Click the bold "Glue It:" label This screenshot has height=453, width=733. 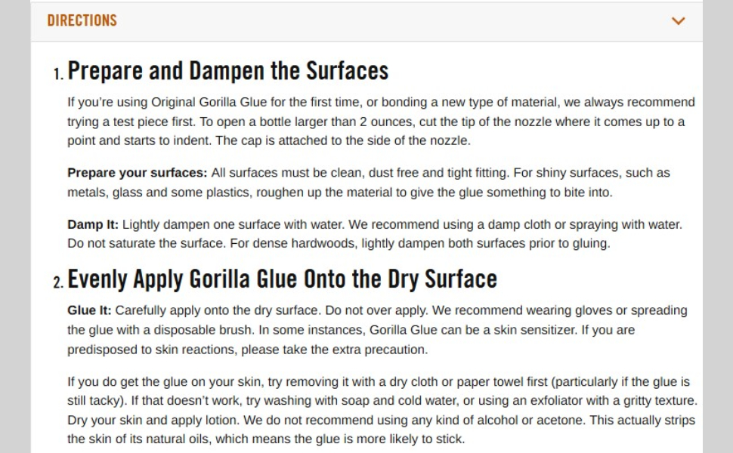(89, 310)
